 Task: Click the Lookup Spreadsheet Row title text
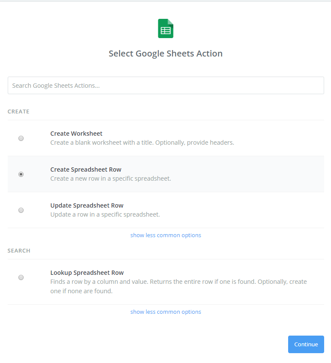point(87,273)
